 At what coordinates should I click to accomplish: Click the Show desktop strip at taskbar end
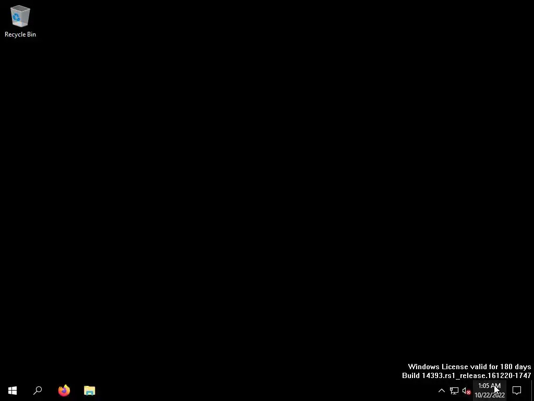[x=532, y=391]
